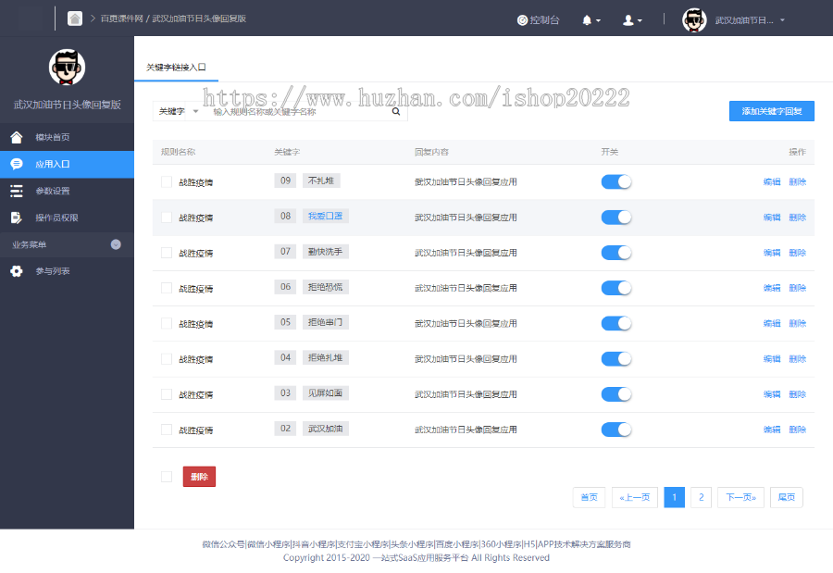Toggle the switch for 见屏如面 row
Screen dimensions: 833x573
coord(616,394)
